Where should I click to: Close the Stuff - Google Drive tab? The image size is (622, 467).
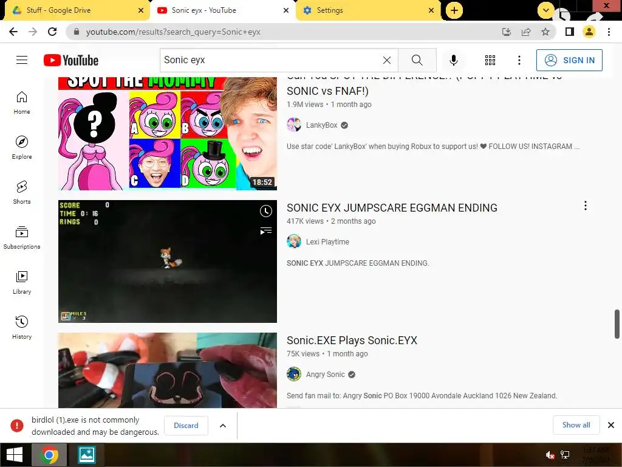tap(141, 10)
